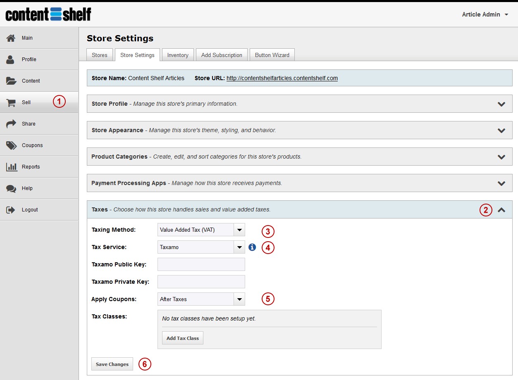
Task: Switch to the Inventory tab
Action: pos(178,55)
